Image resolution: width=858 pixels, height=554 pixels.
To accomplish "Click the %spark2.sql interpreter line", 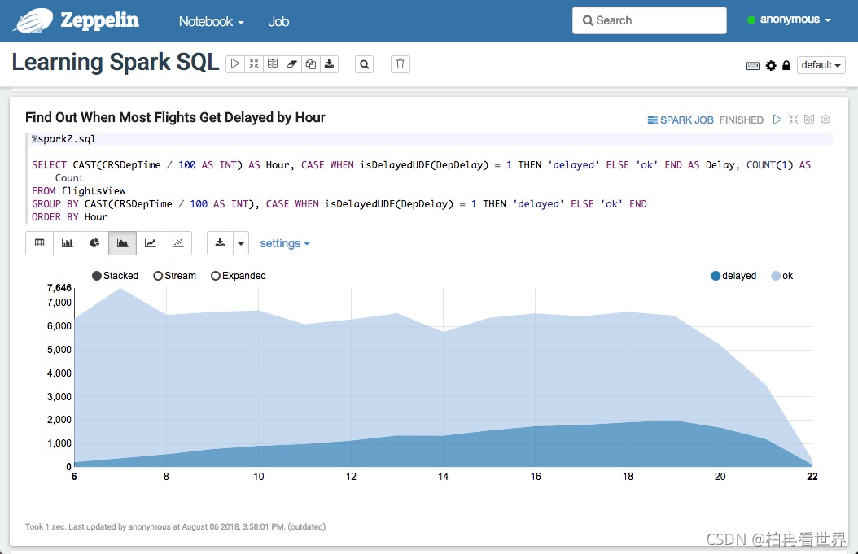I will tap(63, 139).
